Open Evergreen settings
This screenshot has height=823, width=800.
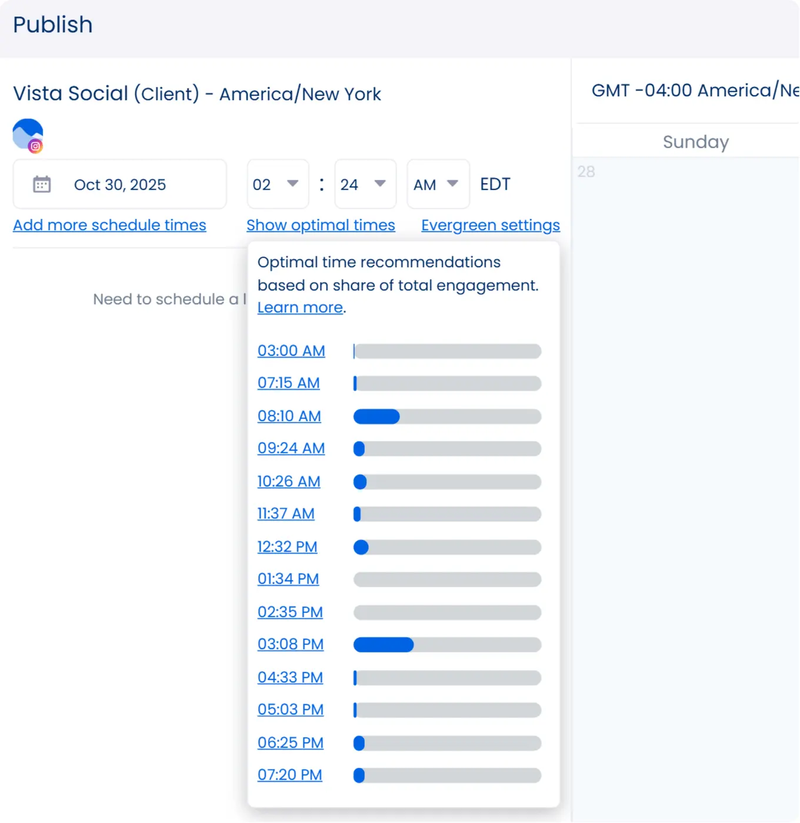click(x=490, y=225)
